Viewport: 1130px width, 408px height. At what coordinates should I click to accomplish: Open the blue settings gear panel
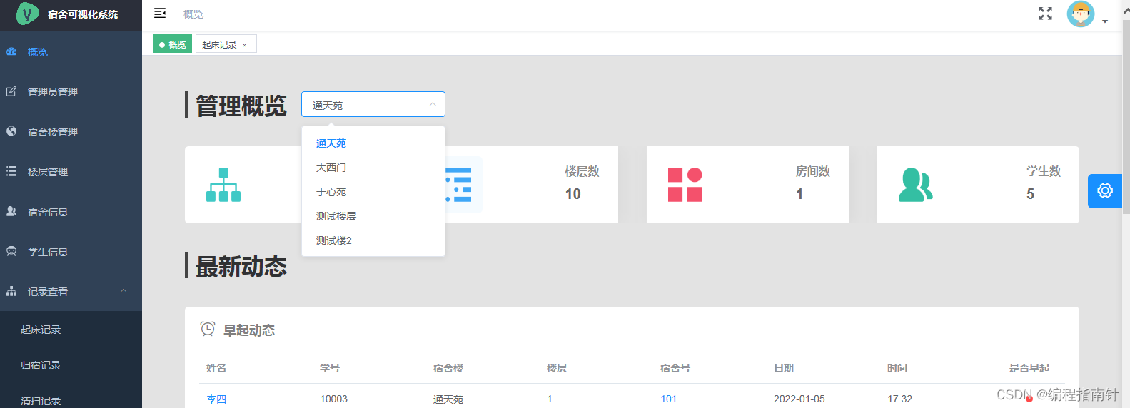(x=1105, y=191)
